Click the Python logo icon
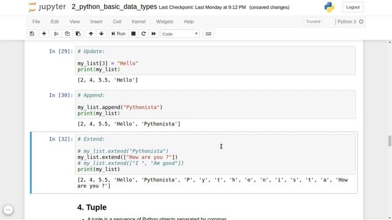This screenshot has height=220, width=392. [330, 7]
